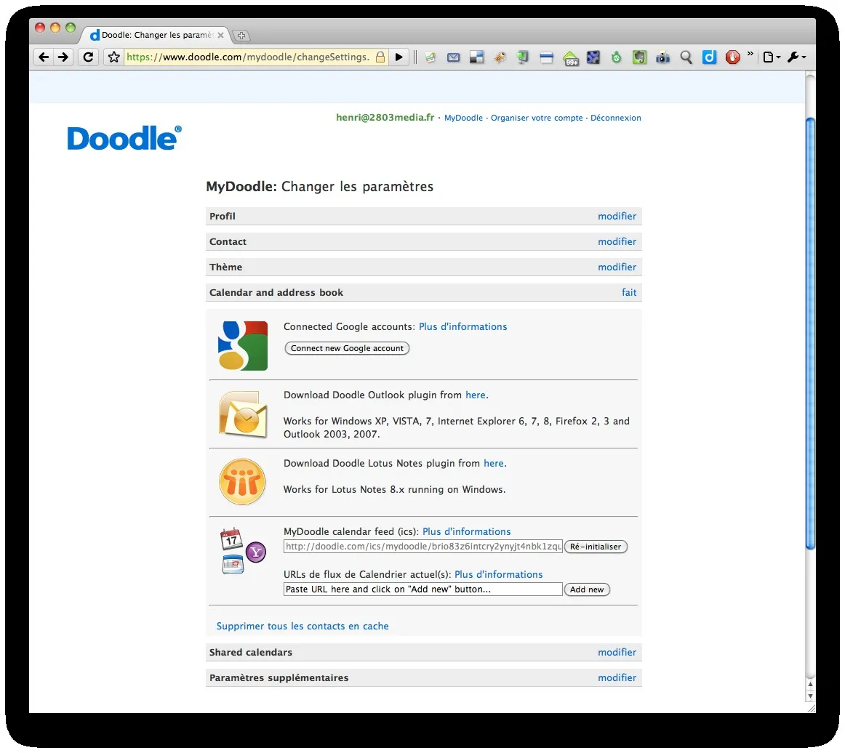Click the magnifying glass extension icon
The height and width of the screenshot is (753, 845).
click(686, 57)
